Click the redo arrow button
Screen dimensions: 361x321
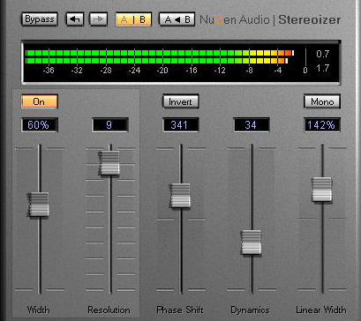(98, 19)
